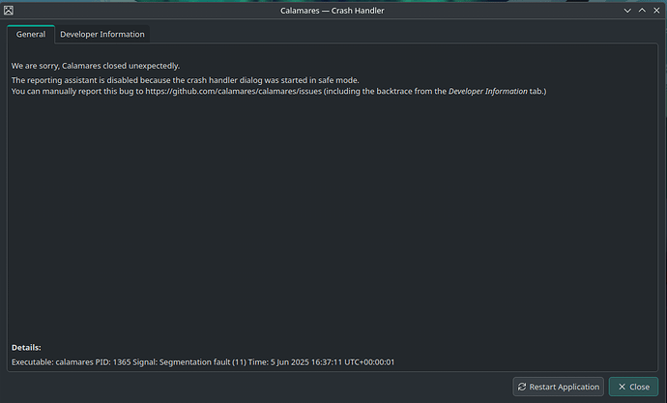Restart Application via its text label

565,387
